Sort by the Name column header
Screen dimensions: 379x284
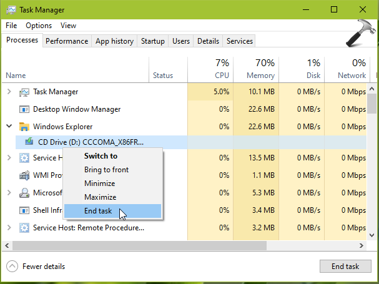tap(76, 70)
